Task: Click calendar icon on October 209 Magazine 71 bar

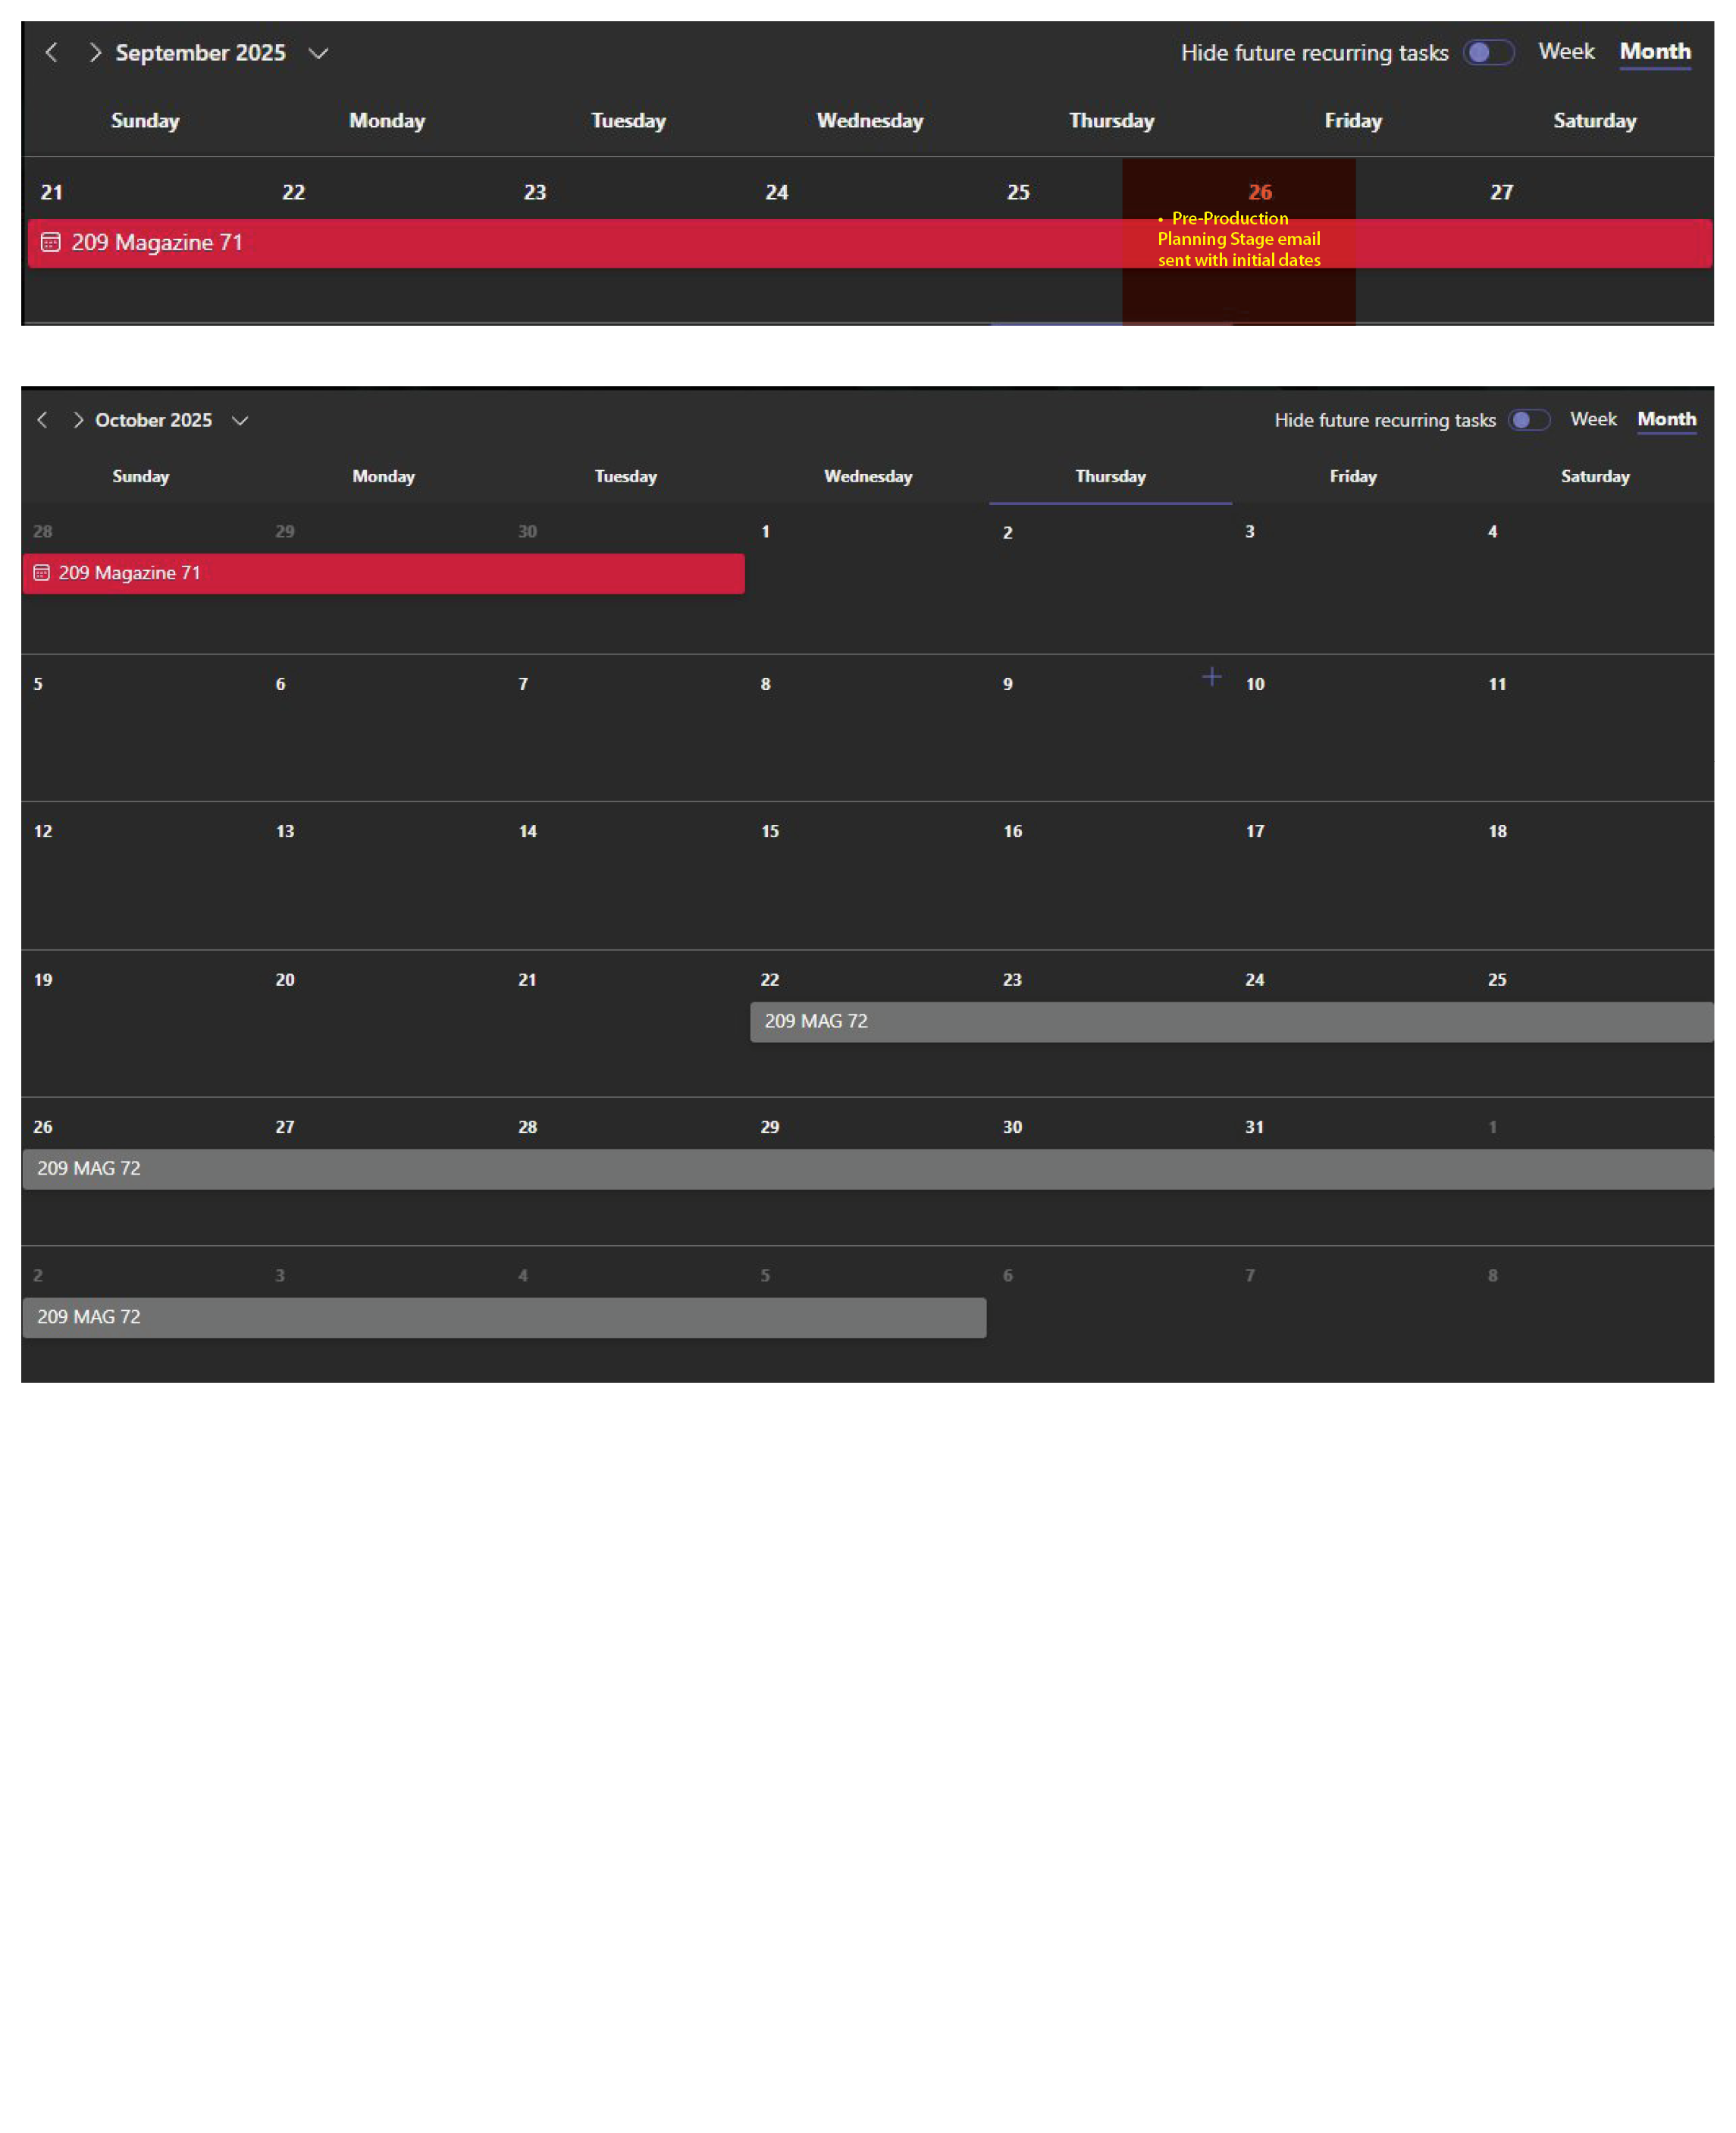Action: (x=41, y=573)
